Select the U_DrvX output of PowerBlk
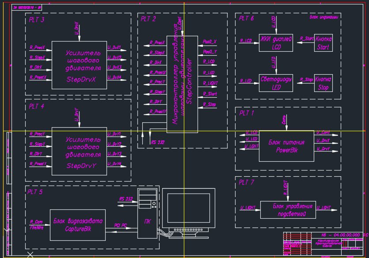 point(323,140)
